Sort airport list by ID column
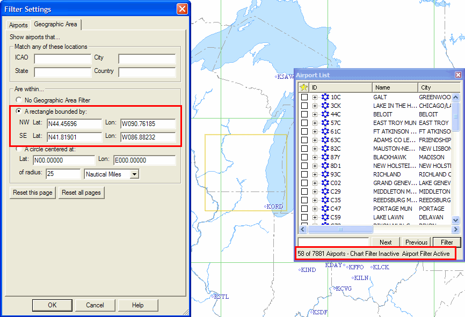Viewport: 465px width, 317px height. pos(340,87)
